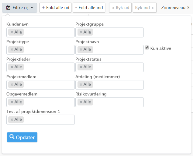Remove the Alle tag in Risikovurdering

point(81,102)
